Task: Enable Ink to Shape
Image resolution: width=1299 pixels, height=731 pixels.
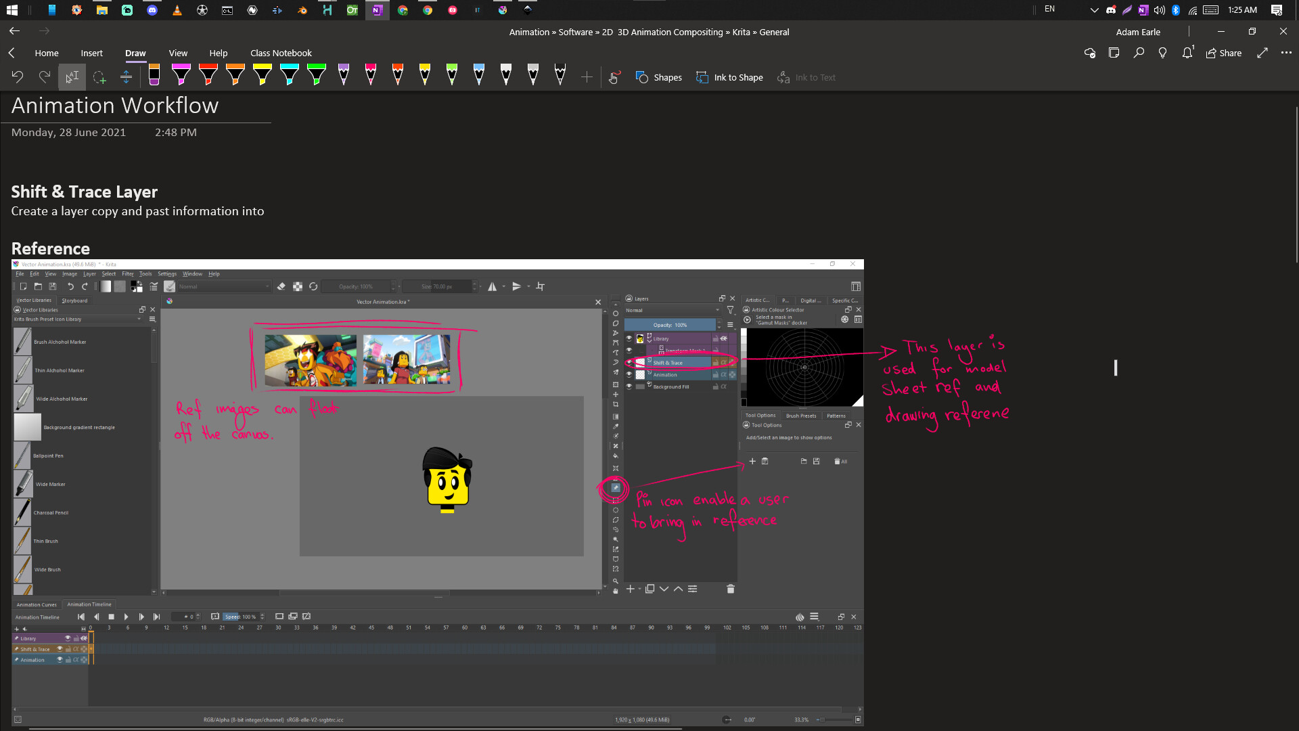Action: coord(730,77)
